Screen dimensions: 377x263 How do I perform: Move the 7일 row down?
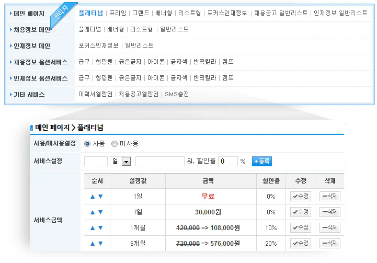(100, 212)
